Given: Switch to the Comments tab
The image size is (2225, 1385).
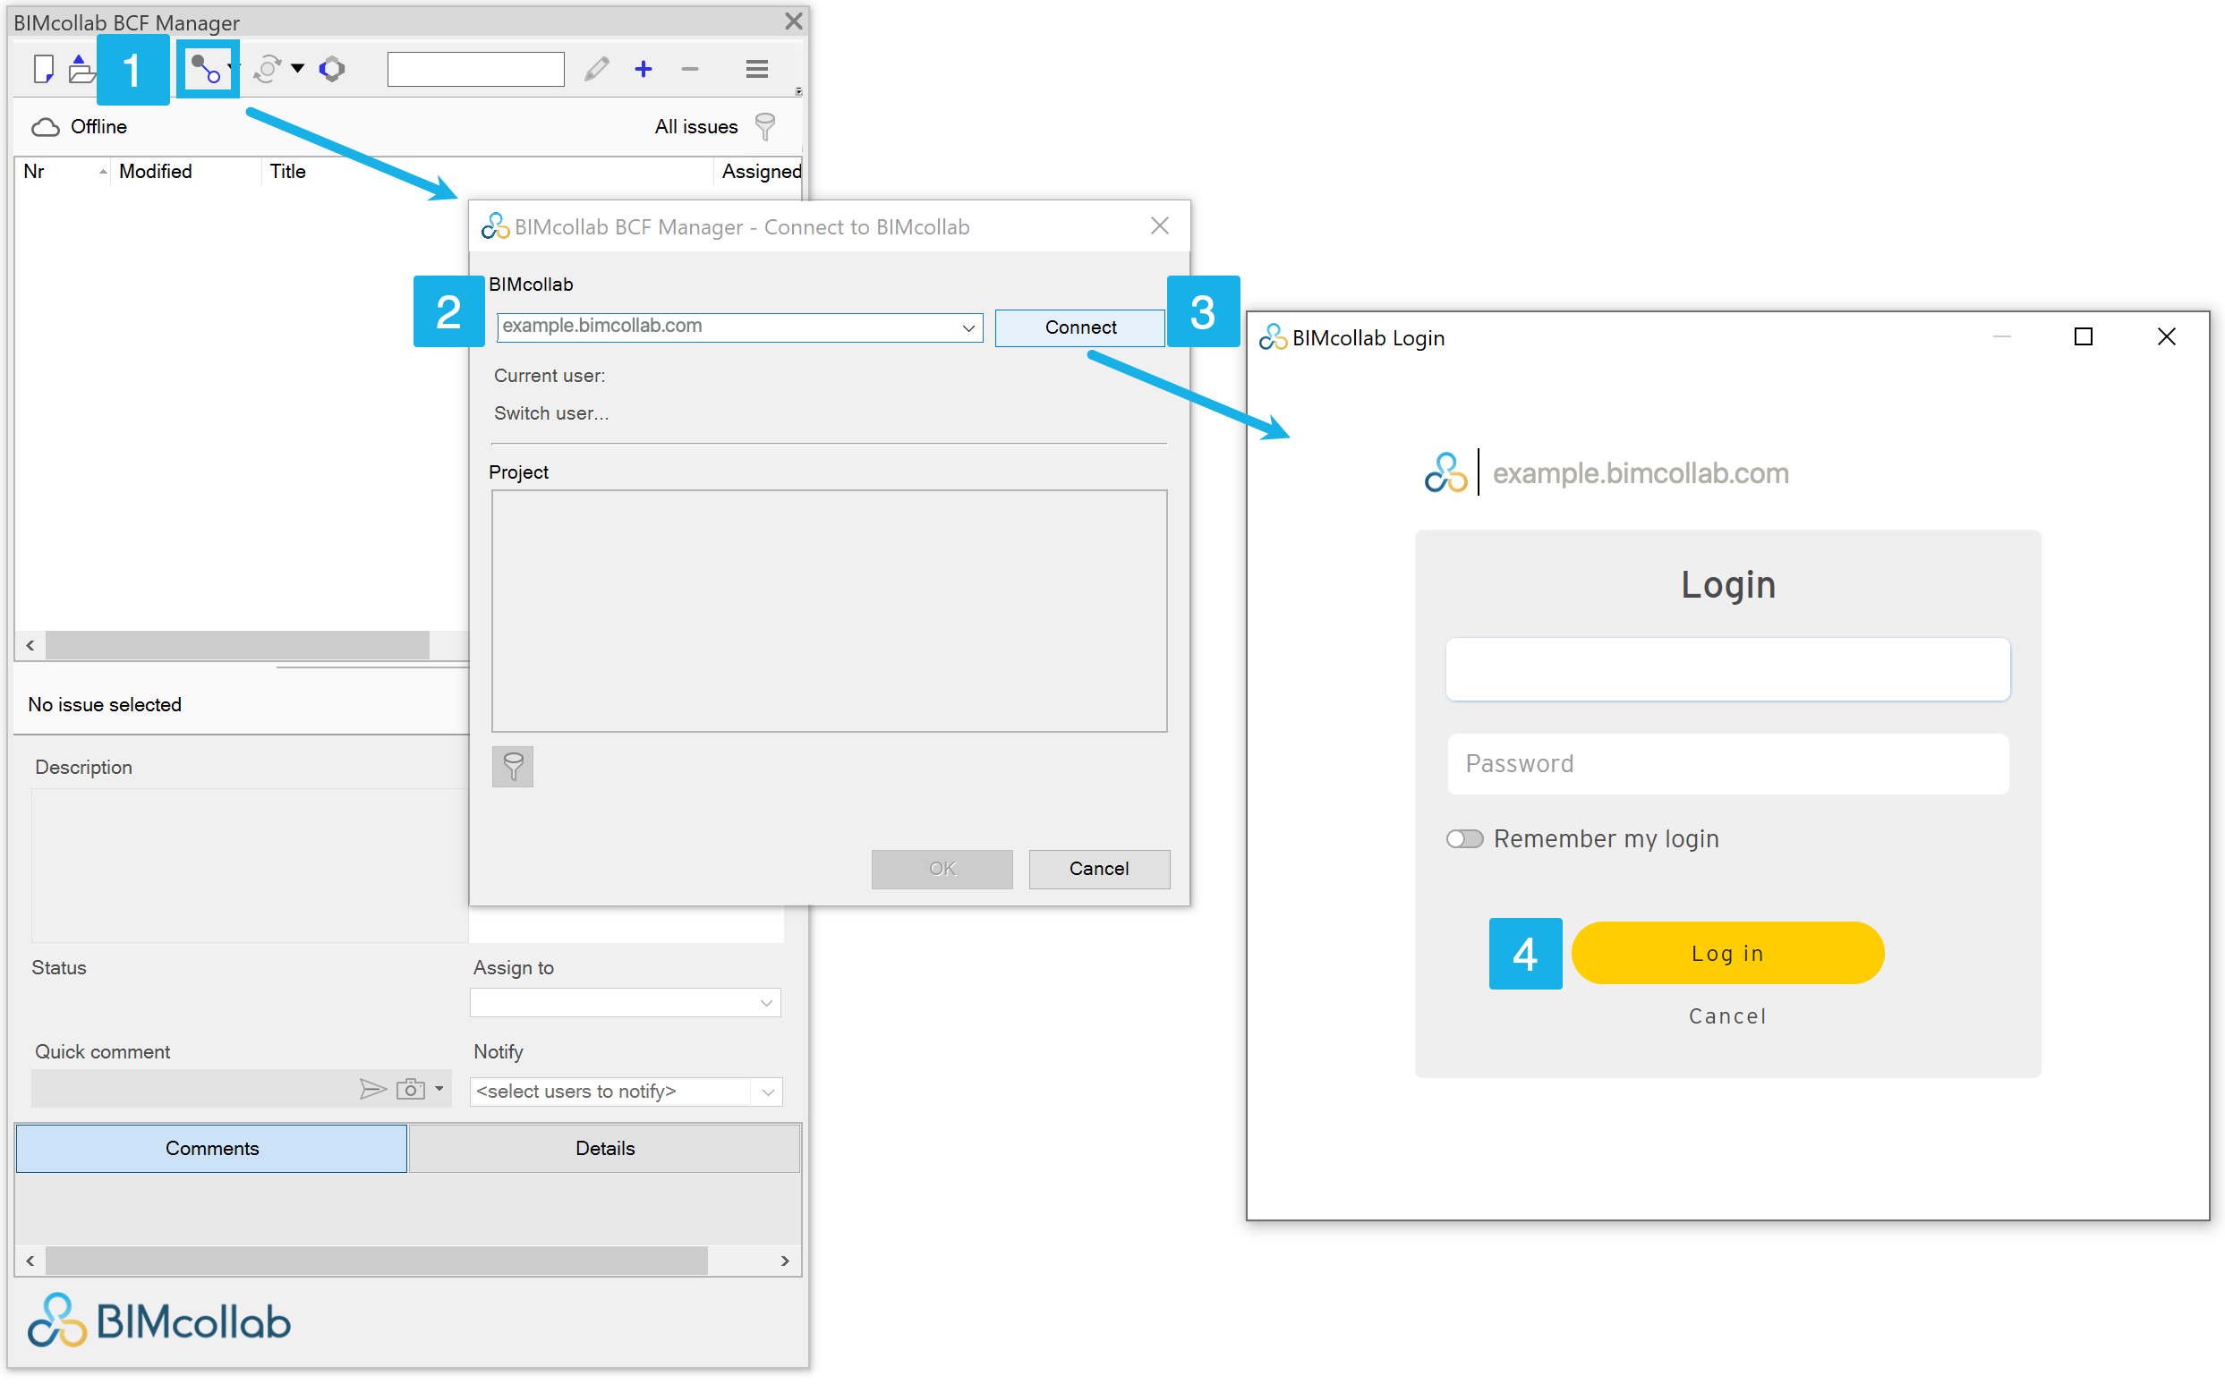Looking at the screenshot, I should pos(212,1149).
